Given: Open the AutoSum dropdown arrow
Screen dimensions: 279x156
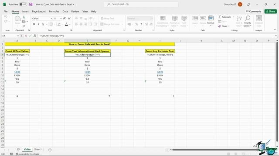Looking at the screenshot, I should click(x=234, y=17).
